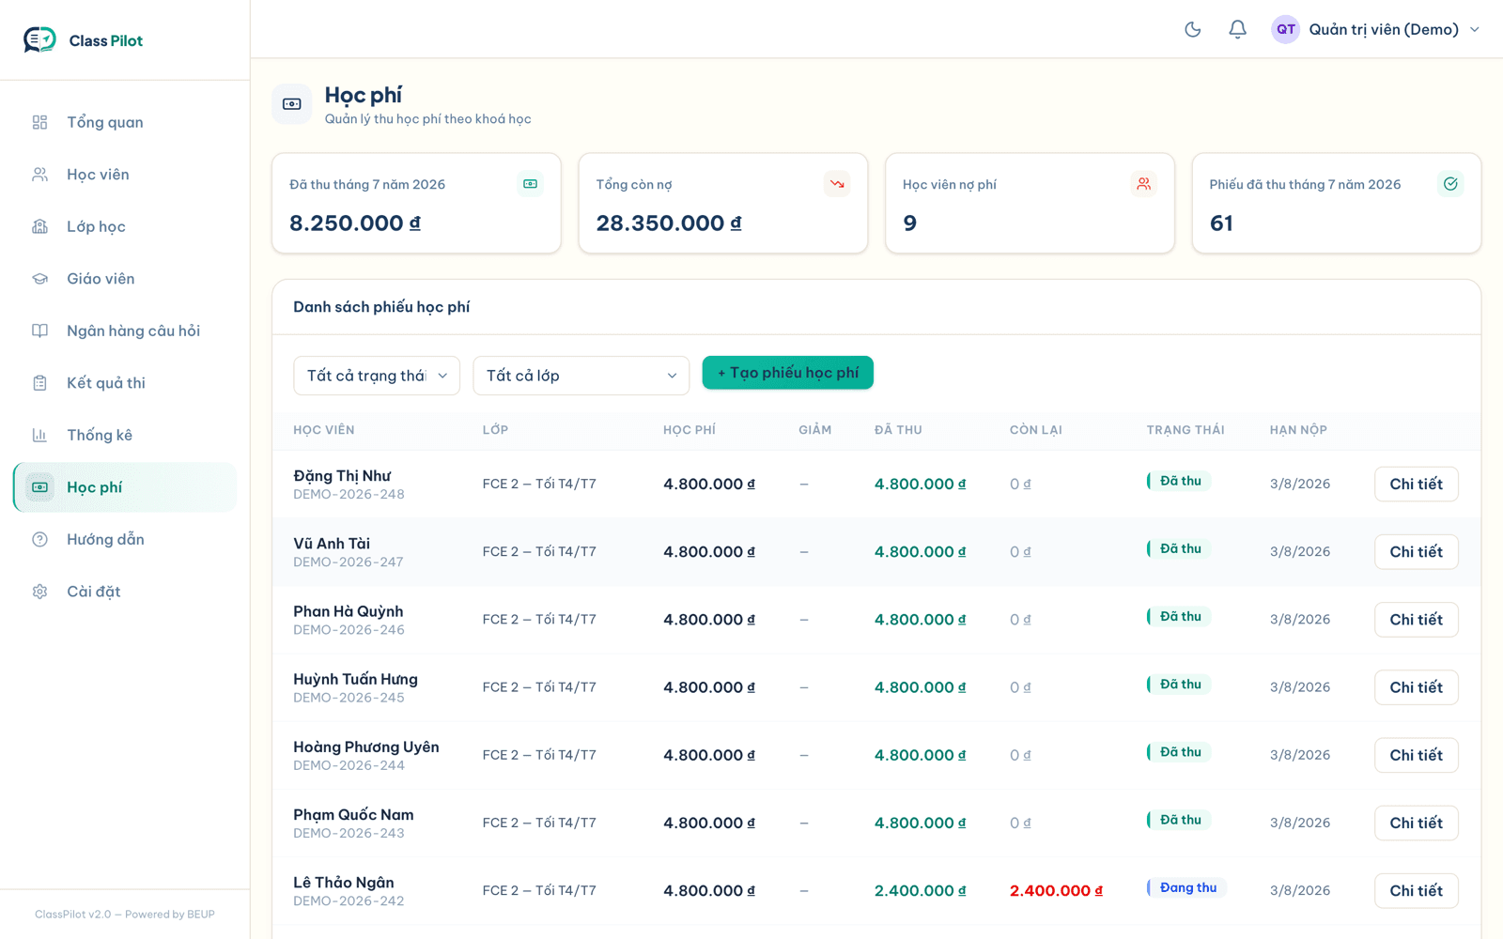The width and height of the screenshot is (1503, 939).
Task: Click Tạo phiếu học phí button
Action: click(788, 373)
